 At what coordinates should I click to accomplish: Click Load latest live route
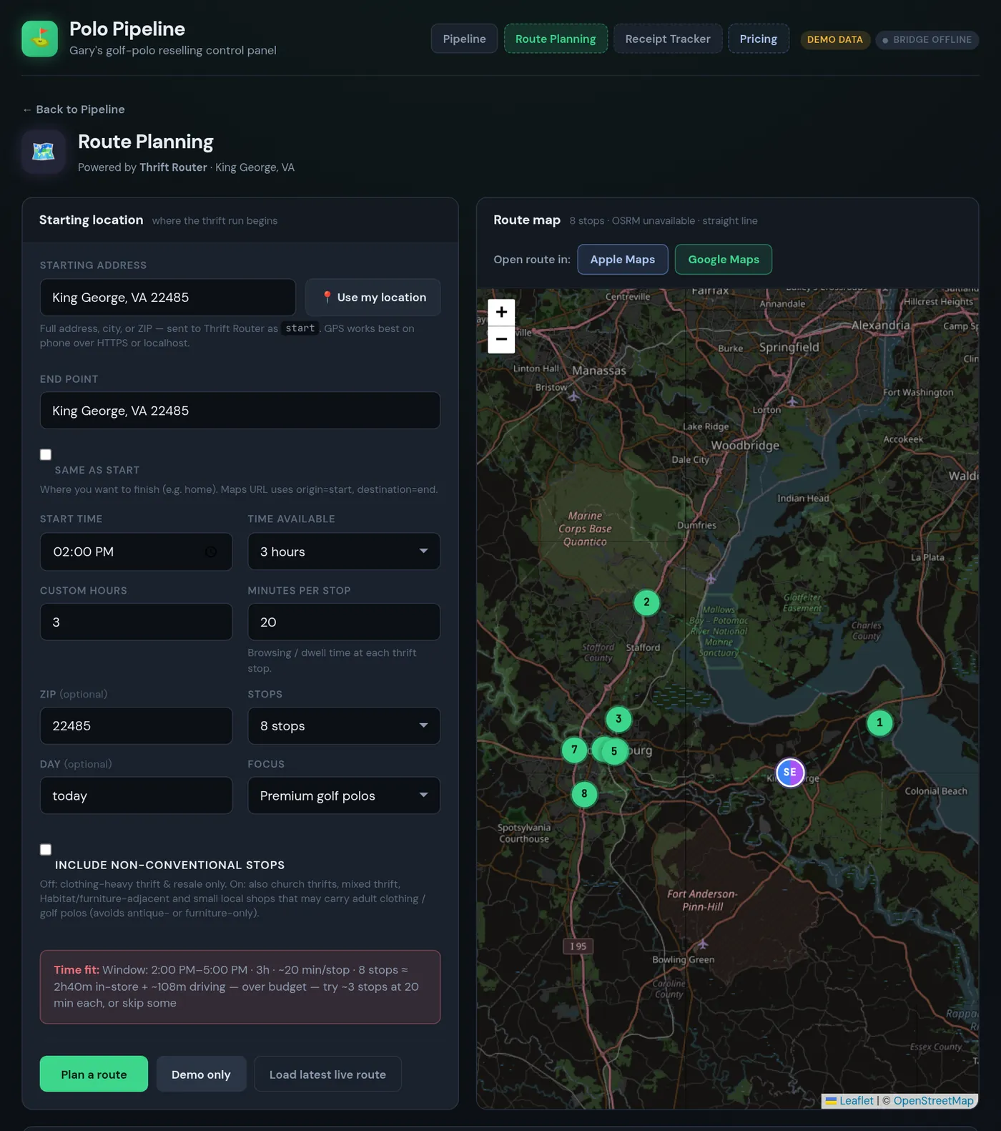pyautogui.click(x=327, y=1074)
